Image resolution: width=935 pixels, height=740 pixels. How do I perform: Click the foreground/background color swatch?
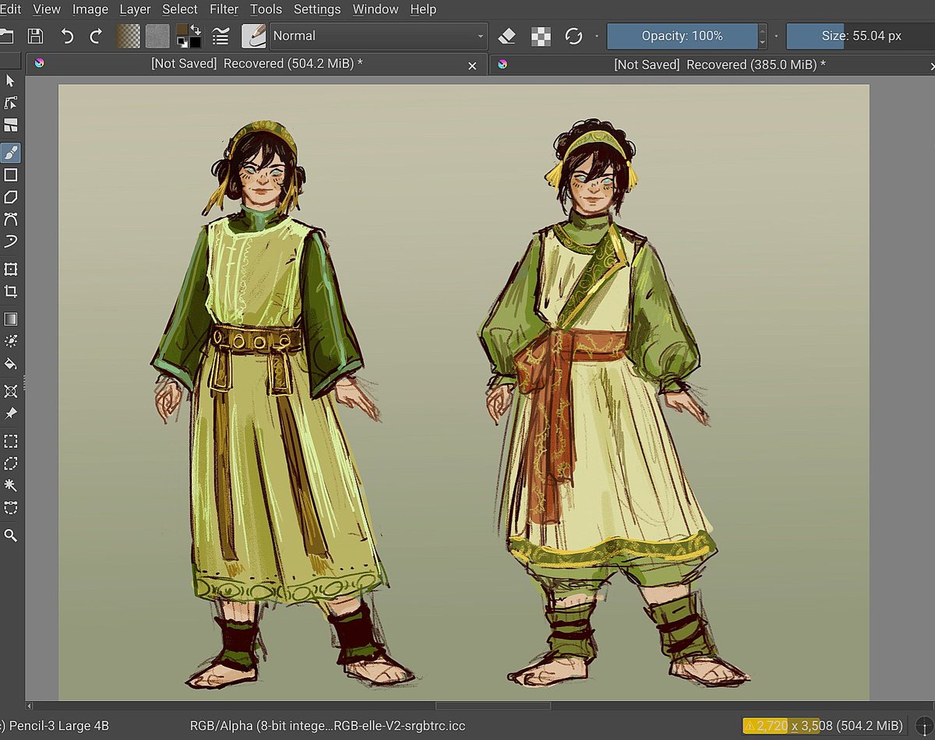point(189,36)
